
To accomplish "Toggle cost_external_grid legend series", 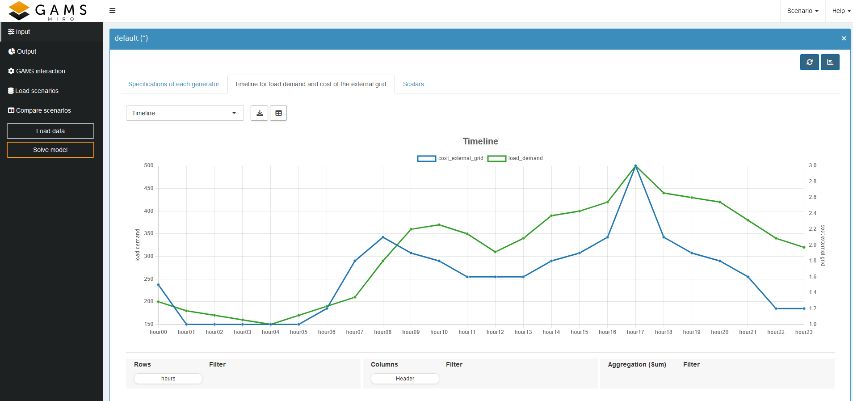I will click(x=450, y=158).
